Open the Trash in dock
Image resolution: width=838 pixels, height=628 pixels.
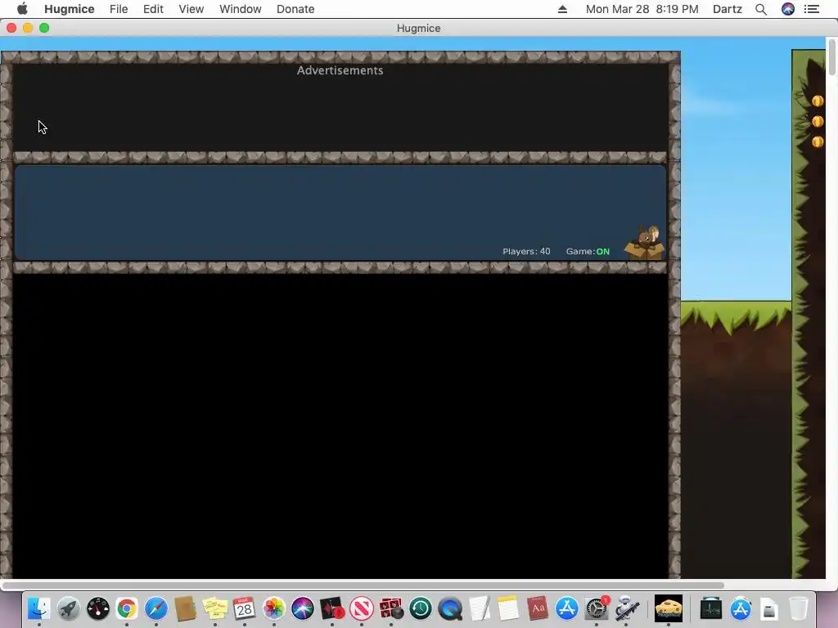(798, 608)
